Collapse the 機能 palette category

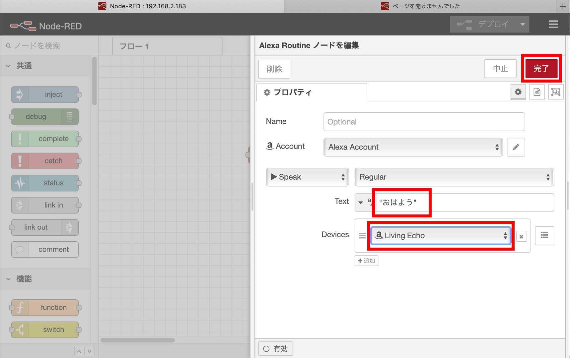click(x=45, y=279)
